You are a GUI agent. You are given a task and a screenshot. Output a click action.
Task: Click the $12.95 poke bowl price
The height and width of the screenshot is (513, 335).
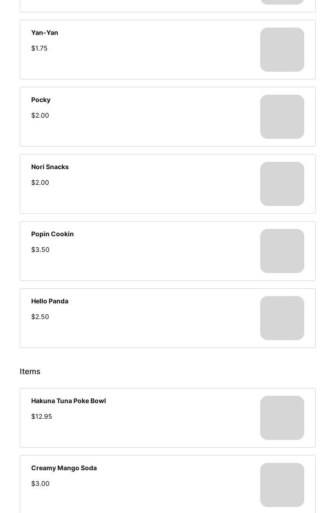coord(42,416)
